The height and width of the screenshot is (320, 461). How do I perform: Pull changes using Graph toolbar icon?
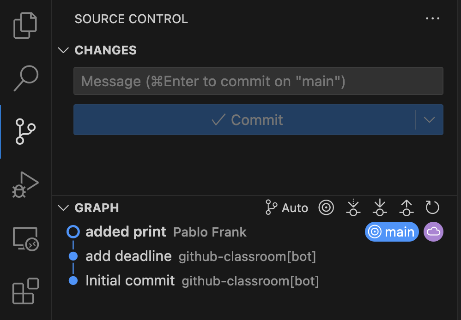tap(380, 208)
